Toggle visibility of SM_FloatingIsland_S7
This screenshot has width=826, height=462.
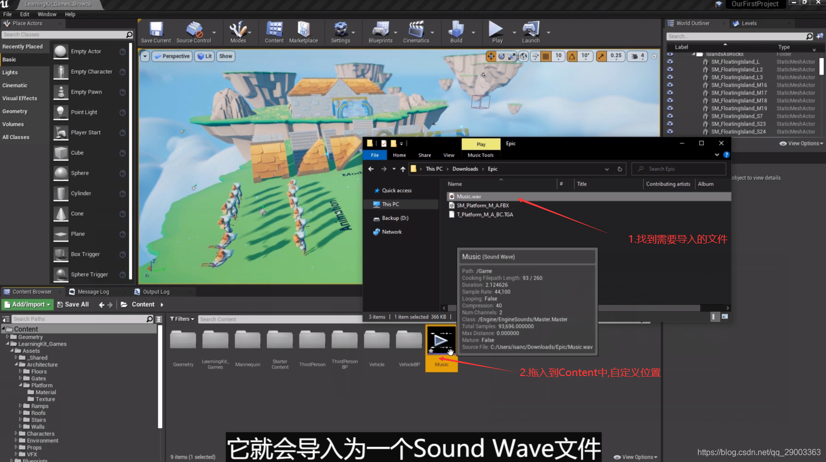[670, 116]
